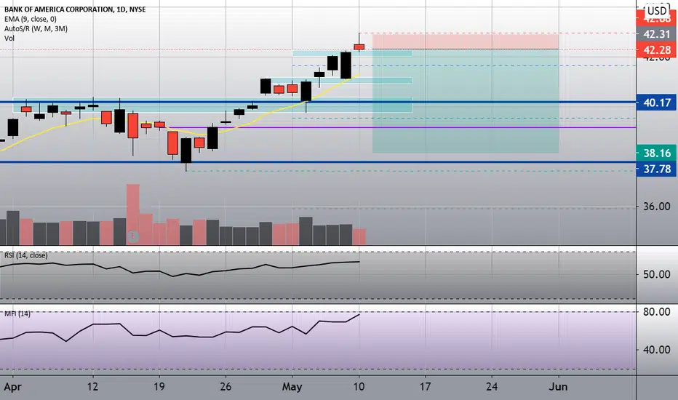
Task: Click the 10 date label on time axis
Action: click(359, 387)
